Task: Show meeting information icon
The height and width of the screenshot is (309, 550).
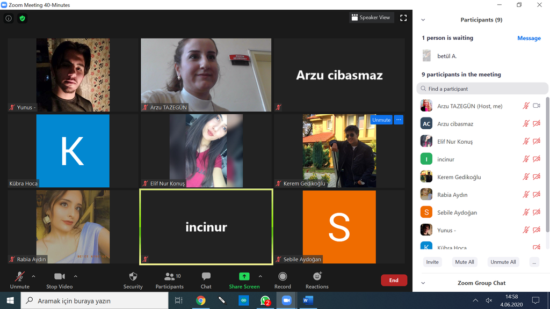Action: tap(9, 18)
